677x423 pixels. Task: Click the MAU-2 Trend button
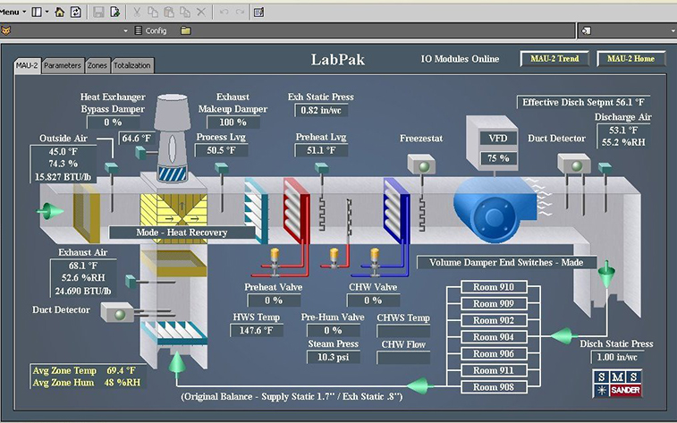[555, 59]
